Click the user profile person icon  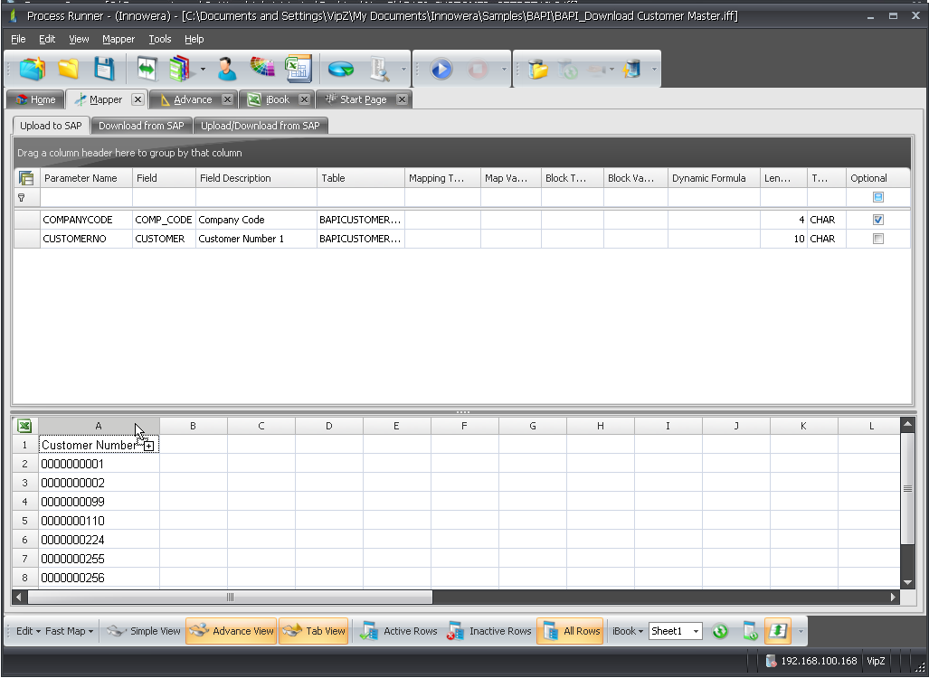click(226, 69)
